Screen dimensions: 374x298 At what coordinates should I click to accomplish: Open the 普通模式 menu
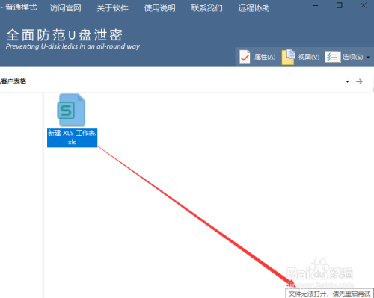(21, 7)
